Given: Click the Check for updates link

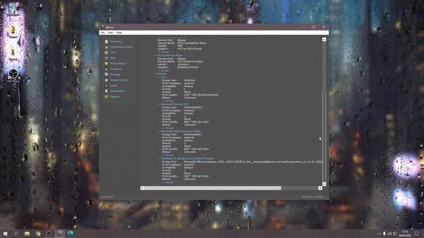Looking at the screenshot, I should pos(313,197).
